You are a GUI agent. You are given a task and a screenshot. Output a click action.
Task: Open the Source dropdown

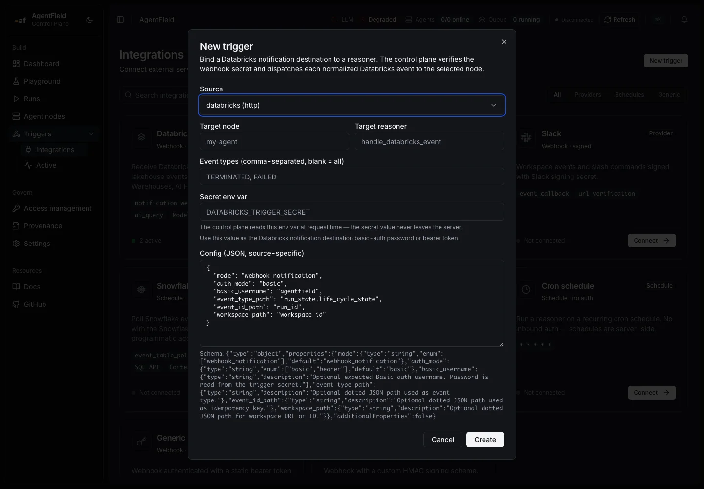coord(352,105)
